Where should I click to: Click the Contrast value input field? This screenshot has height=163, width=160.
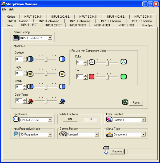pyautogui.click(x=19, y=59)
